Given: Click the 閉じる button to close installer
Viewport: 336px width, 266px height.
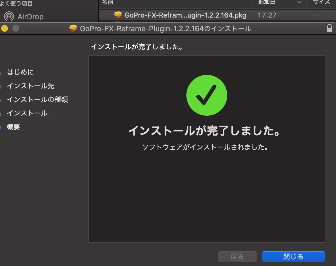Looking at the screenshot, I should coord(293,257).
